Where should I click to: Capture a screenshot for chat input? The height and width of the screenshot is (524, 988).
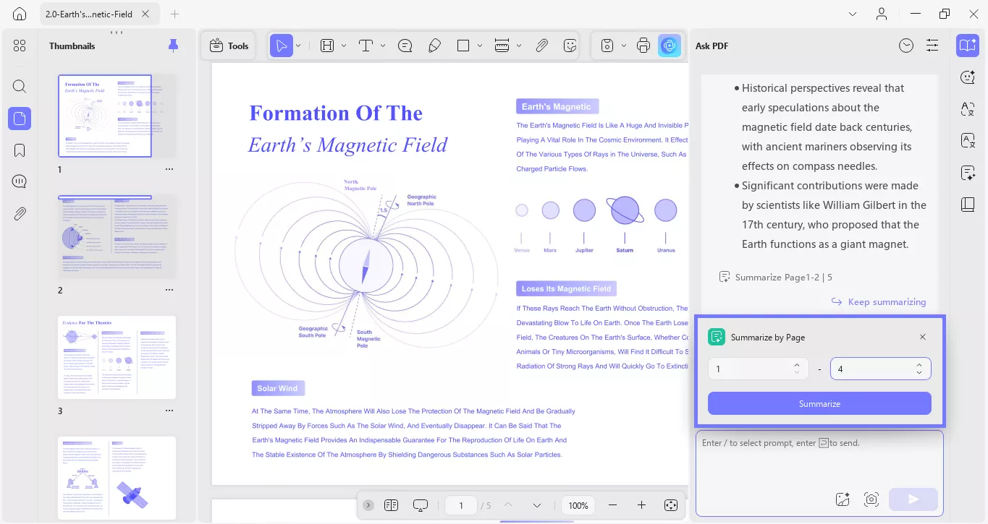tap(871, 499)
